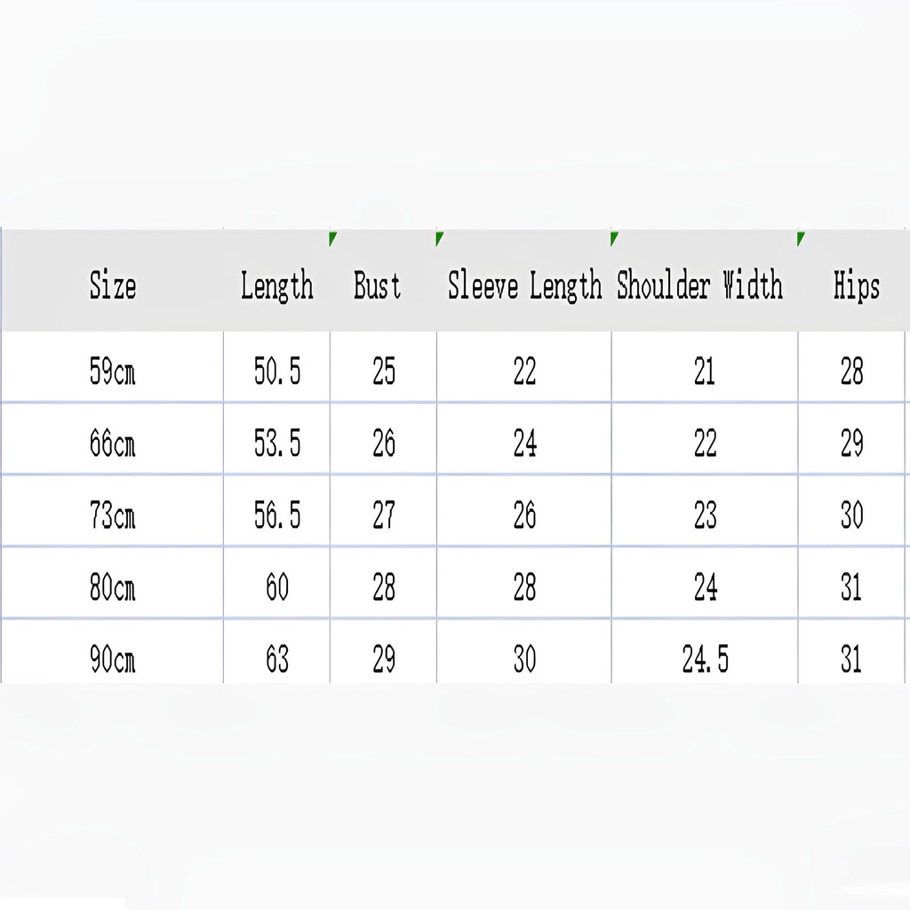Image resolution: width=910 pixels, height=910 pixels.
Task: Click the 80cm size cell
Action: 112,587
